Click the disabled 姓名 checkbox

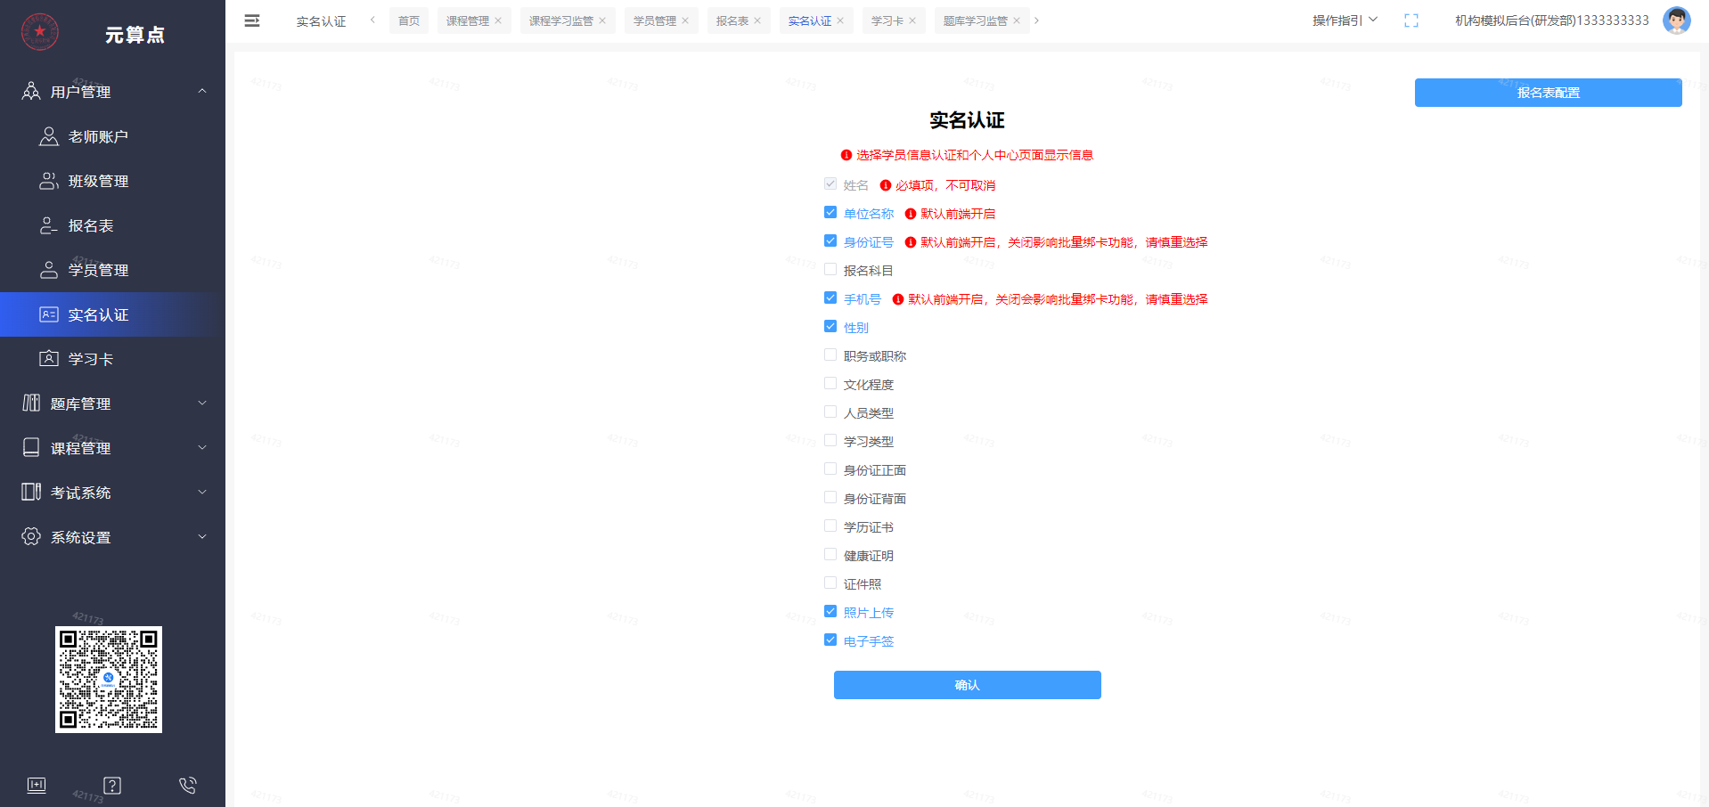coord(830,183)
